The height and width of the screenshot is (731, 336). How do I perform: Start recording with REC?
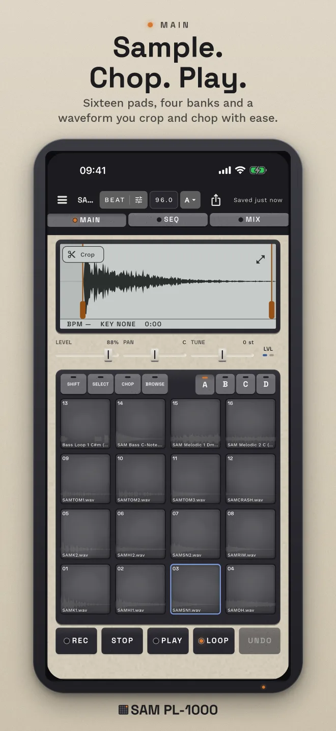point(76,641)
